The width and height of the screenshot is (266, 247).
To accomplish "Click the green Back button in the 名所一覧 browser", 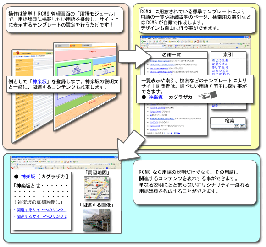I will point(143,41).
